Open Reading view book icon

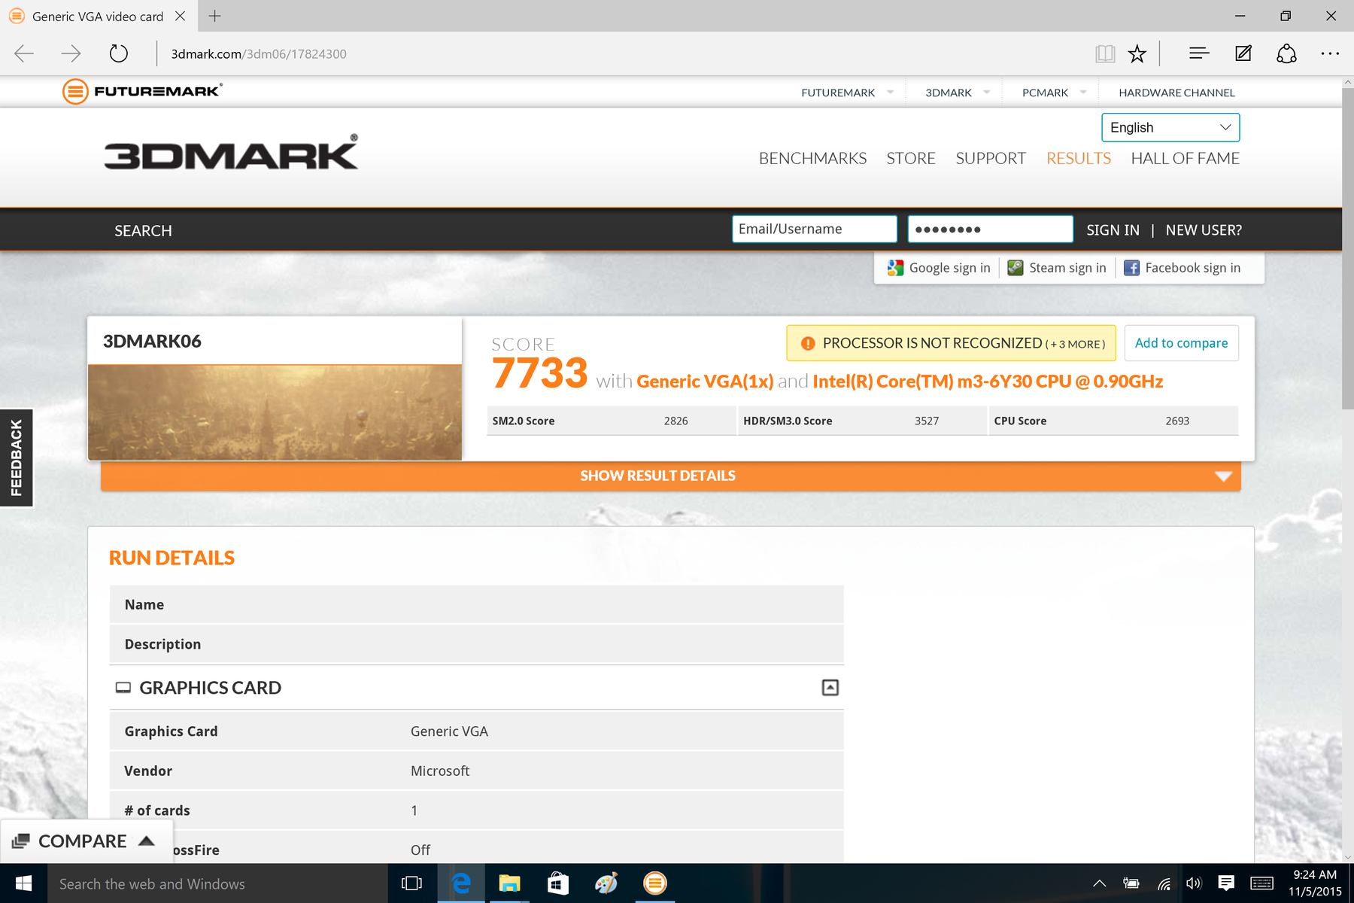point(1105,53)
